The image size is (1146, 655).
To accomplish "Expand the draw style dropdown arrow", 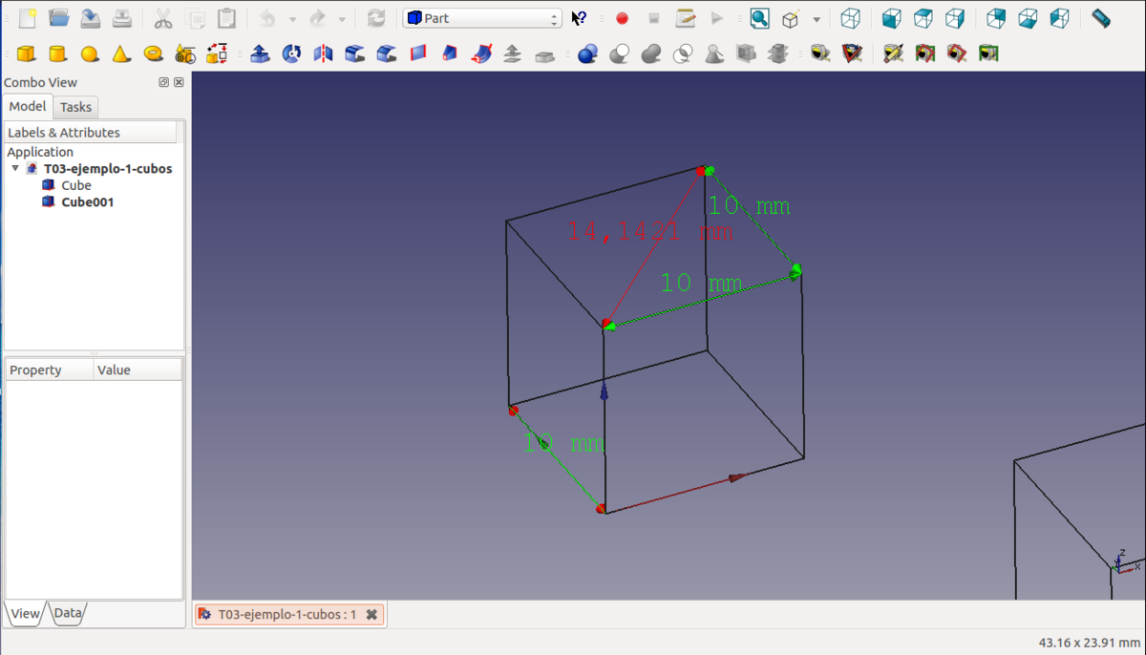I will pyautogui.click(x=817, y=18).
